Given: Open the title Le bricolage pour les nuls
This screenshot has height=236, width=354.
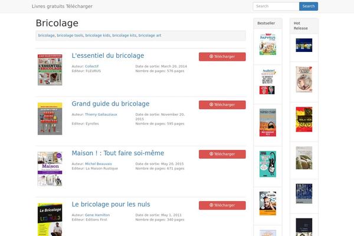Looking at the screenshot, I should point(111,204).
